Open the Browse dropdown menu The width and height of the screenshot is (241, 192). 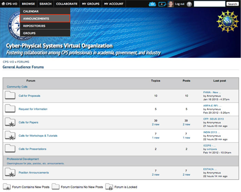click(29, 4)
